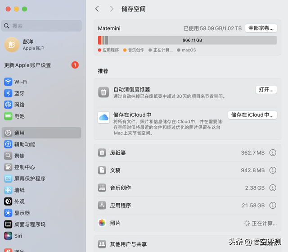This screenshot has height=252, width=288.
Task: Click the 其他用户与共享 people icon
Action: coord(102,244)
